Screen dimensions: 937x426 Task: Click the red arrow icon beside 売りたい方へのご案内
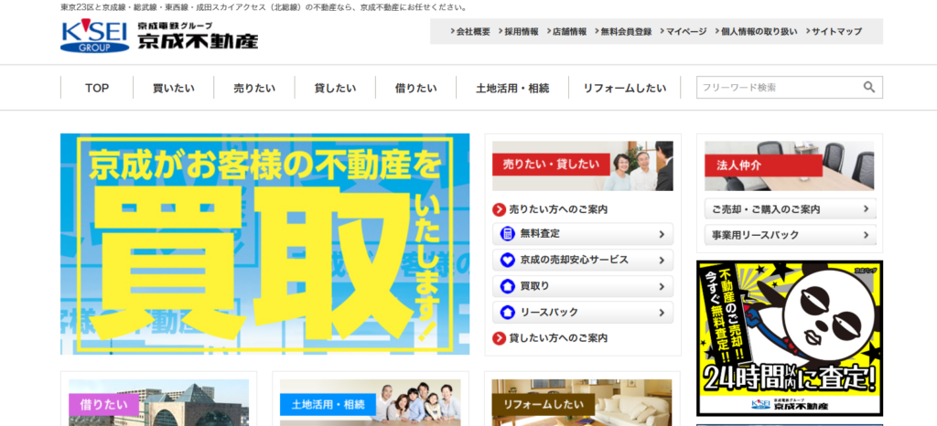tap(499, 209)
